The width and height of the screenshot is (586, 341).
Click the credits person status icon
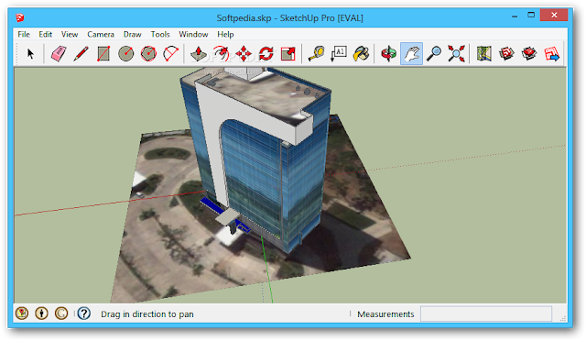coord(41,313)
